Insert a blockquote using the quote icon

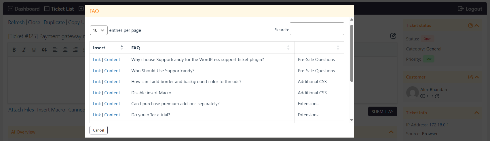click(44, 50)
